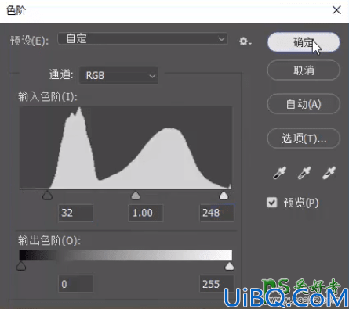Click the 自动(A) button

[x=304, y=104]
